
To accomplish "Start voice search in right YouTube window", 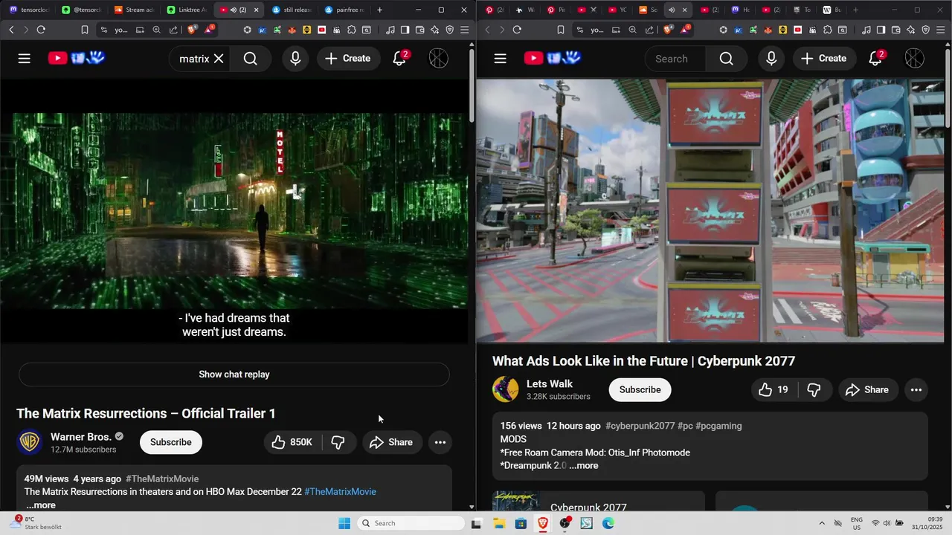I will 771,59.
